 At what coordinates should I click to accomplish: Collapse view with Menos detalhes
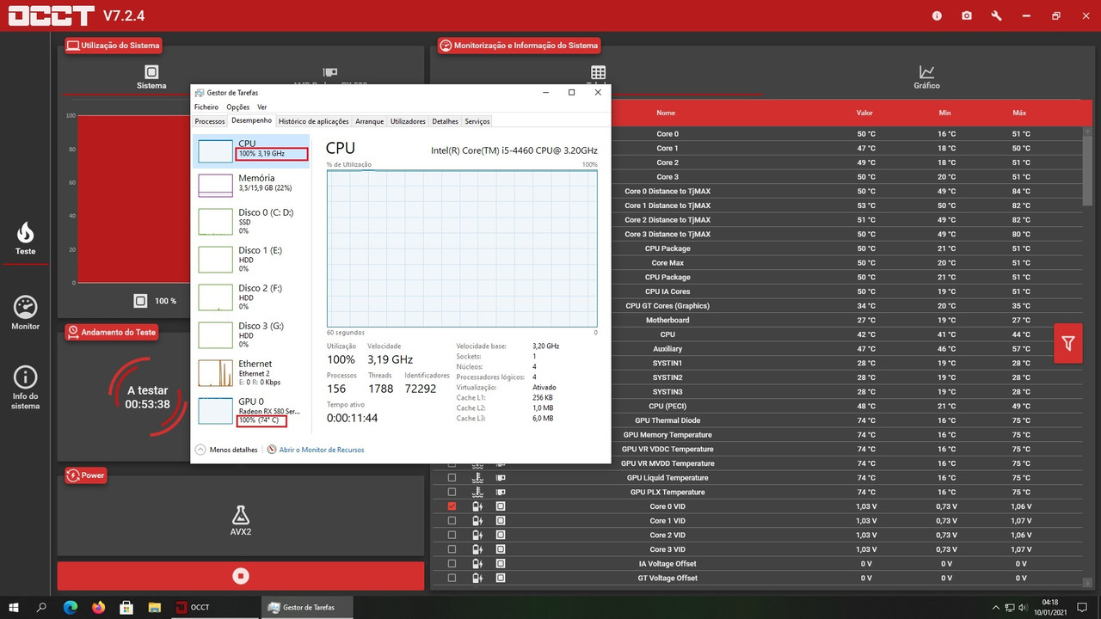(x=227, y=450)
